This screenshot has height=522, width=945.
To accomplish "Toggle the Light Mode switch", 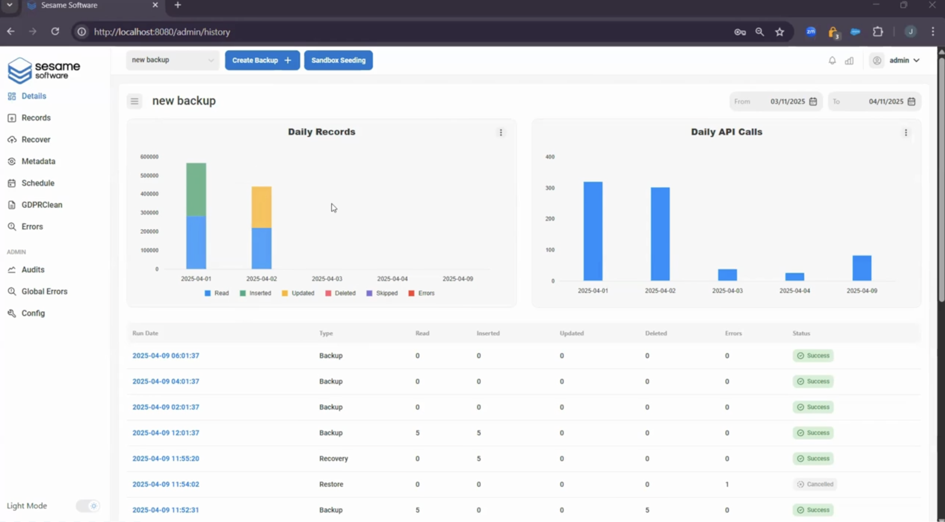I will (x=88, y=506).
